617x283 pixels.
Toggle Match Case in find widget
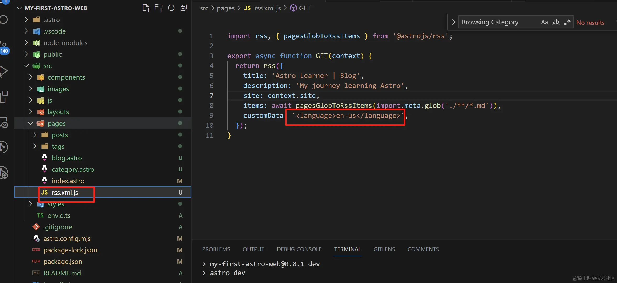pyautogui.click(x=544, y=22)
